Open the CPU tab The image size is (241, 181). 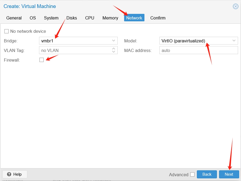click(x=90, y=18)
